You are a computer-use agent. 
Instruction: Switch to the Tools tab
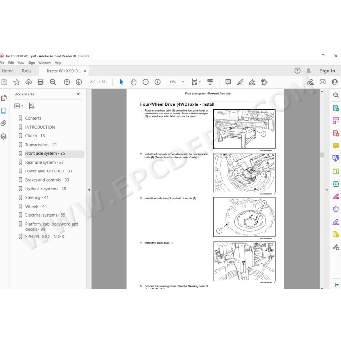[26, 71]
